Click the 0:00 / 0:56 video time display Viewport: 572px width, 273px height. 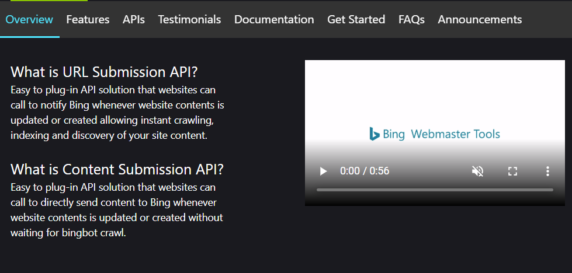[x=365, y=171]
